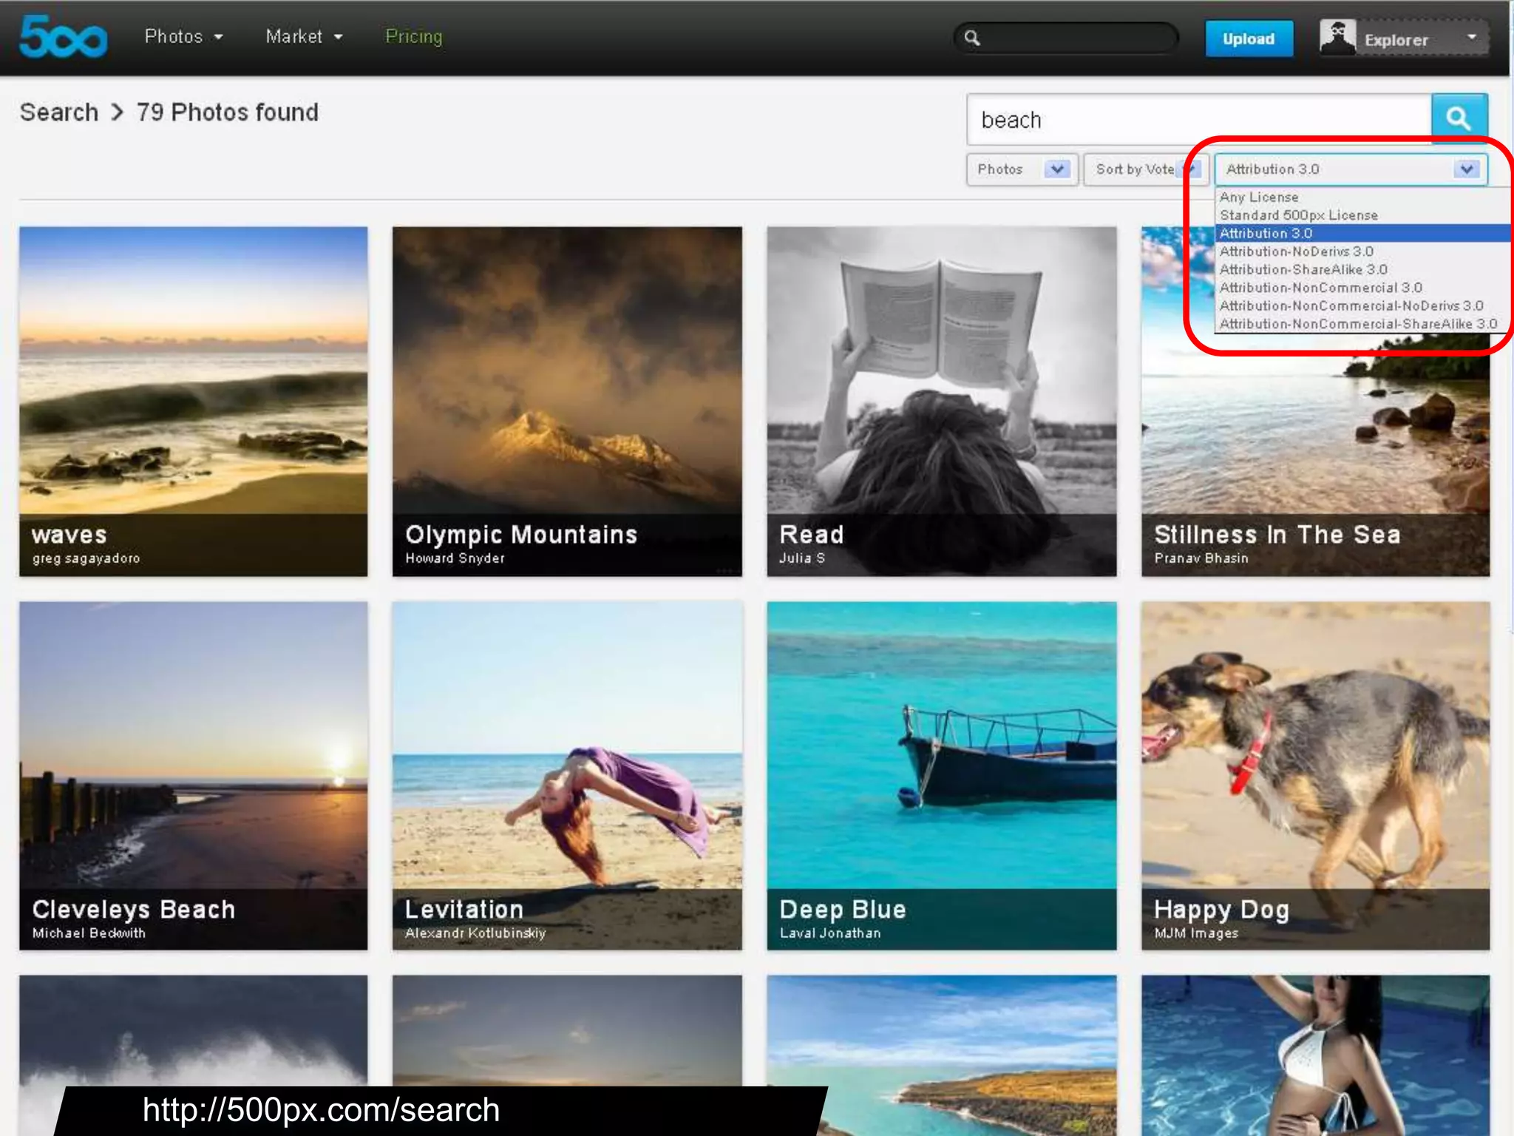Expand the Explorer account menu arrow
This screenshot has width=1514, height=1136.
[x=1471, y=37]
